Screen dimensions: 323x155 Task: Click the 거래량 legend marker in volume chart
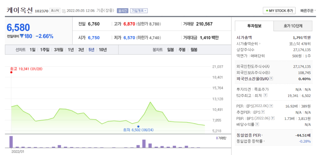[217, 138]
